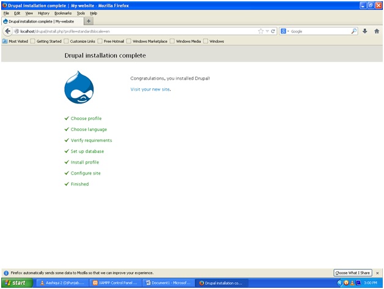384x289 pixels.
Task: Open the Customize Links bookmark
Action: click(x=79, y=41)
